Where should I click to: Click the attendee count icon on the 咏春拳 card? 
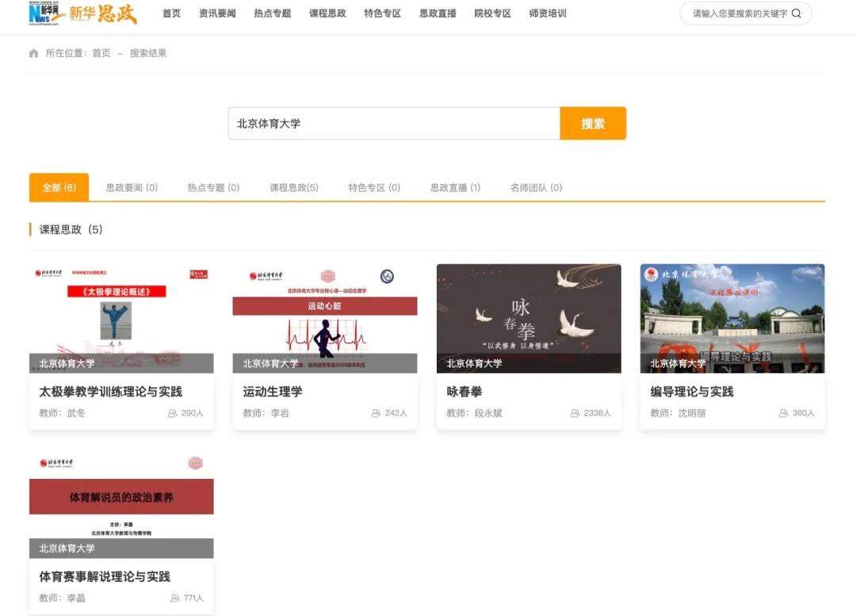tap(575, 413)
